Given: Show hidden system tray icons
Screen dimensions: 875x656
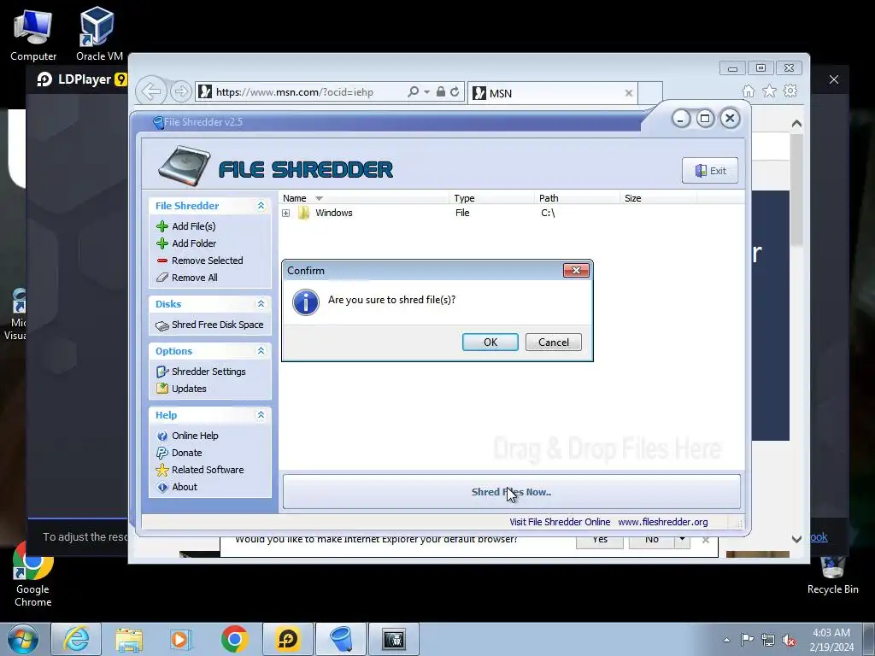Looking at the screenshot, I should click(726, 640).
